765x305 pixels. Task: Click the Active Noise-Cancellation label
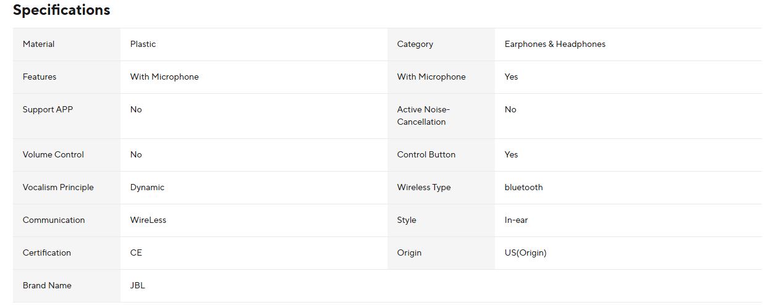(x=423, y=116)
